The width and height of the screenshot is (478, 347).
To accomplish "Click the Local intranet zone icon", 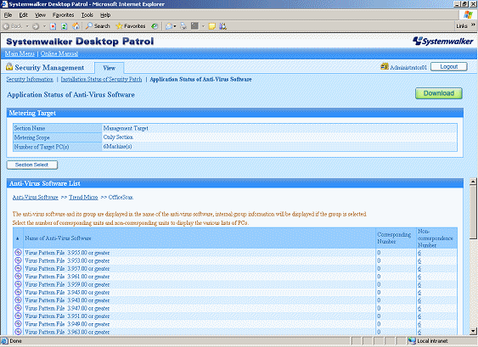I will [x=412, y=341].
